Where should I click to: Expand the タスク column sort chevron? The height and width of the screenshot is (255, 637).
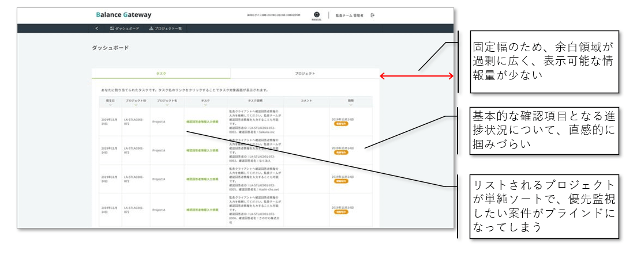[x=205, y=104]
